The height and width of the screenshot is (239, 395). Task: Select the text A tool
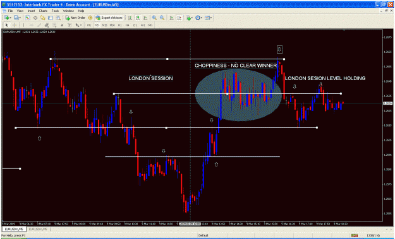tap(62, 25)
